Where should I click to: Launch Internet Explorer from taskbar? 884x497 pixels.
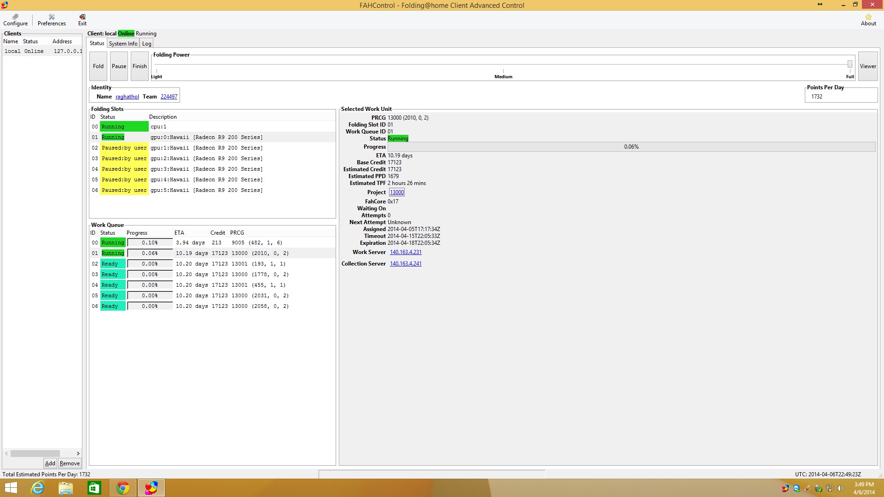(x=37, y=488)
